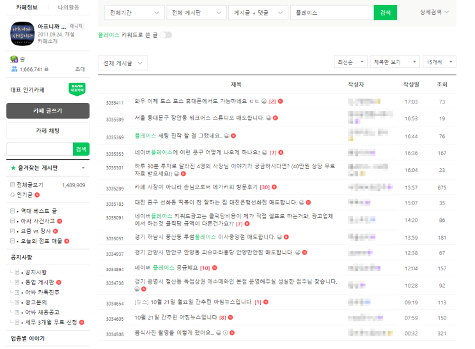Open the 아싸 채용공고 board
This screenshot has width=475, height=349.
click(42, 313)
